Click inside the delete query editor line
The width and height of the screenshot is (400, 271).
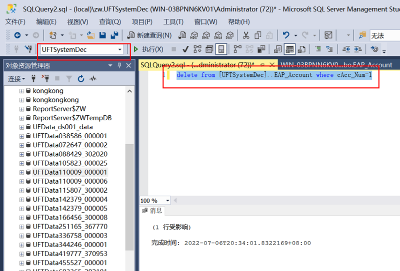pos(274,75)
